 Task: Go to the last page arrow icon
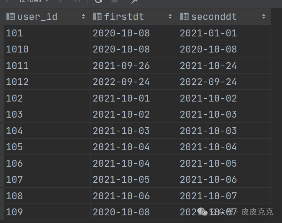(x=77, y=1)
